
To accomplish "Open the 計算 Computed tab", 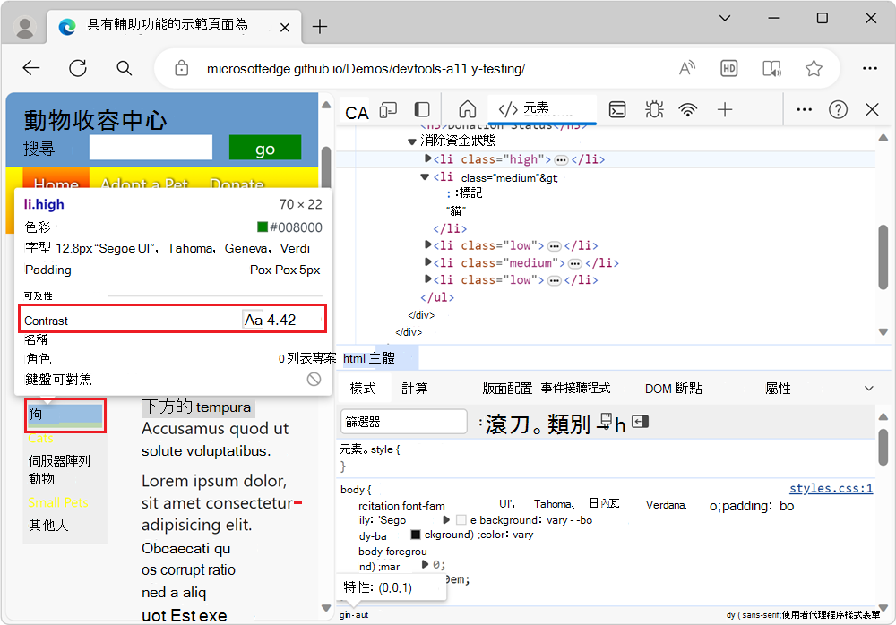I will coord(414,389).
